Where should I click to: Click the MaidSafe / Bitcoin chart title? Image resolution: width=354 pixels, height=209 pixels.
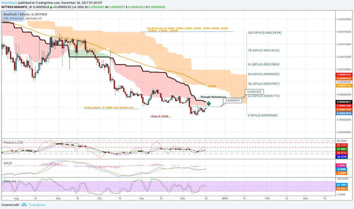pos(25,14)
